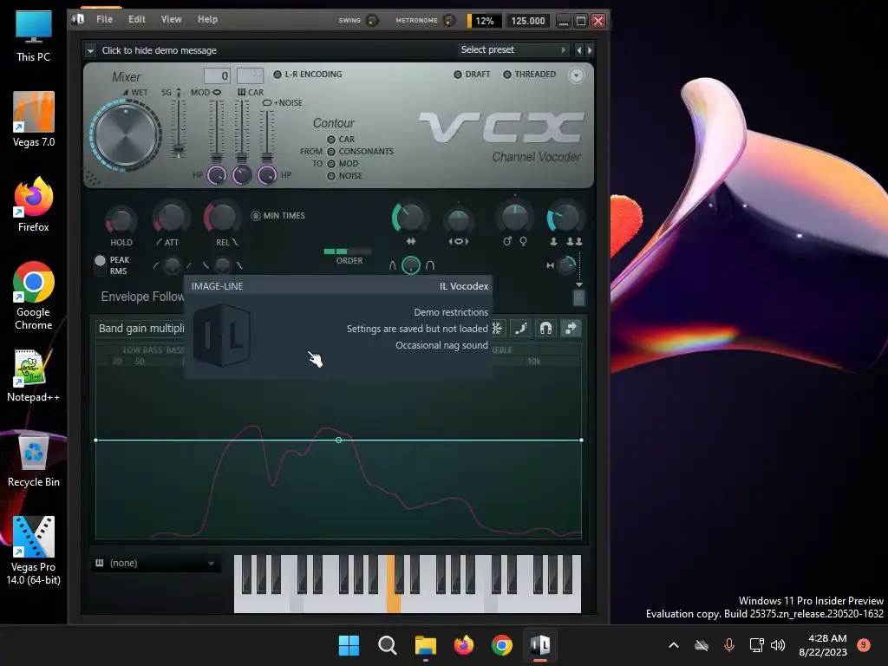Open File Explorer from taskbar
The height and width of the screenshot is (666, 888).
[x=425, y=645]
